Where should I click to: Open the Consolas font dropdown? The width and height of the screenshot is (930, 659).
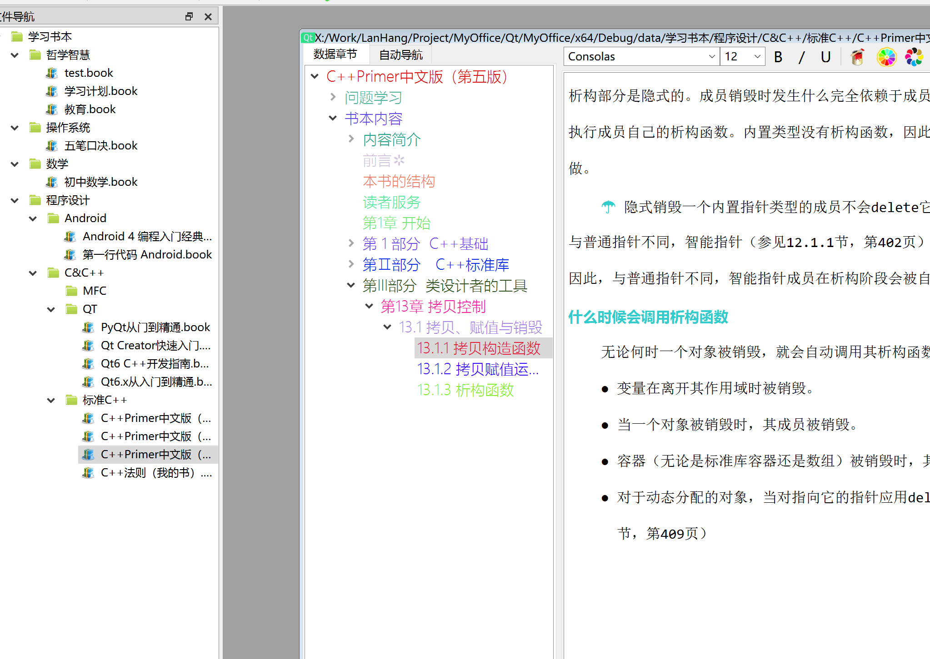coord(711,56)
